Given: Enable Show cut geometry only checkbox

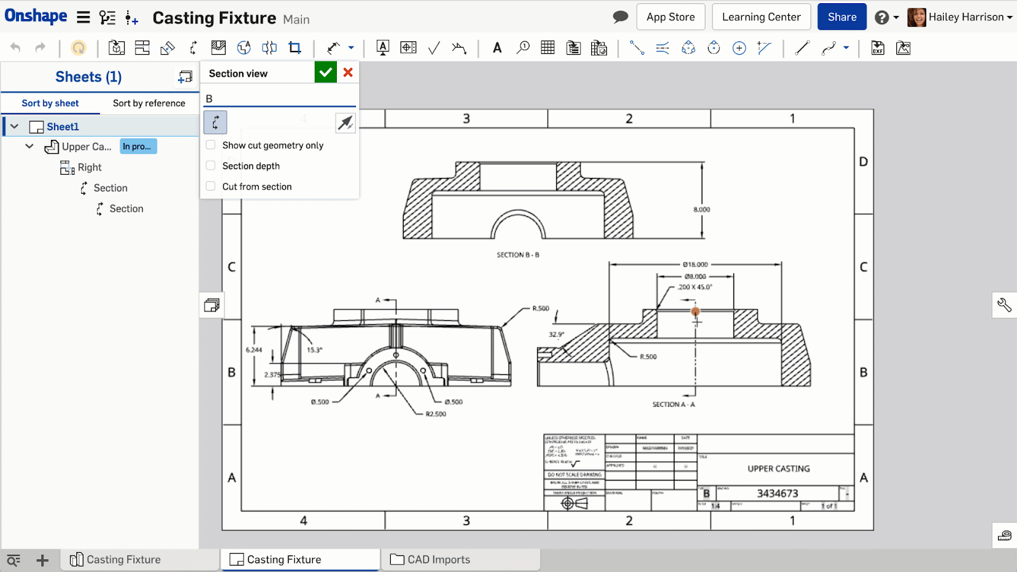Looking at the screenshot, I should pyautogui.click(x=211, y=145).
